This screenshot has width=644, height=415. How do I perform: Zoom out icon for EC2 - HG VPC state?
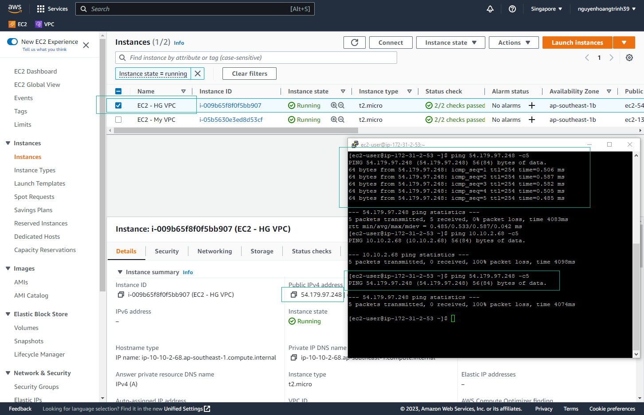(x=341, y=105)
